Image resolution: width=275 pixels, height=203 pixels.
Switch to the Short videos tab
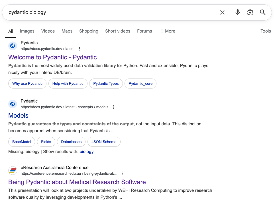click(118, 31)
